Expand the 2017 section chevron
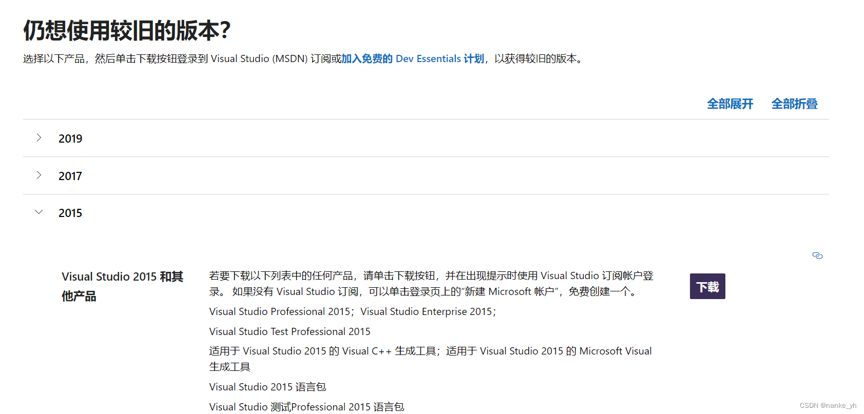864x414 pixels. pyautogui.click(x=39, y=175)
